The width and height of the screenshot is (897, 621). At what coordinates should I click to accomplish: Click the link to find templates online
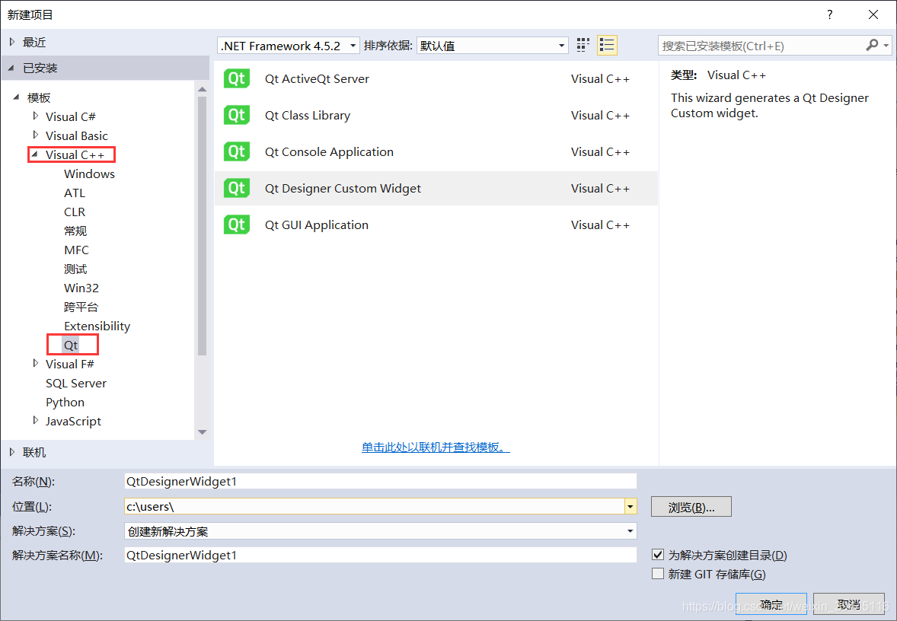pyautogui.click(x=436, y=447)
